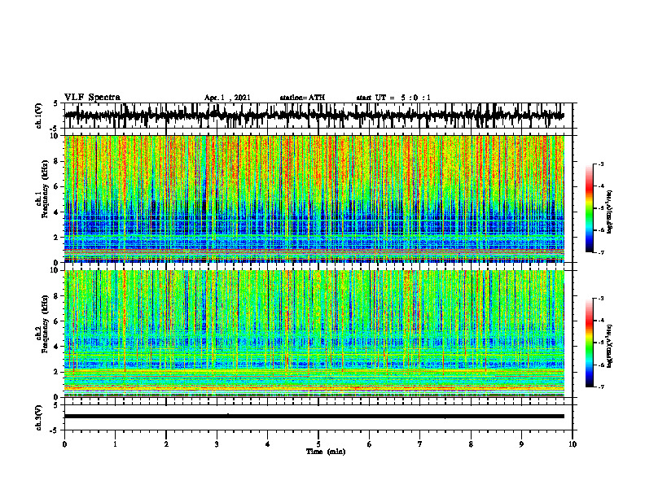Click the '8' tick on ch.2 frequency axis
Viewport: 645px width, 498px height.
point(57,296)
